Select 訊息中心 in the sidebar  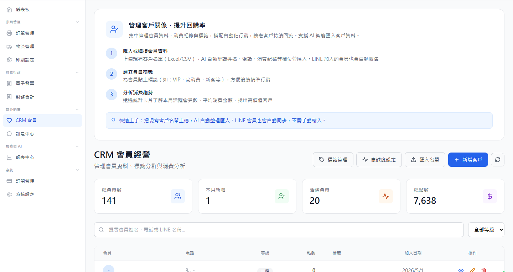point(42,134)
